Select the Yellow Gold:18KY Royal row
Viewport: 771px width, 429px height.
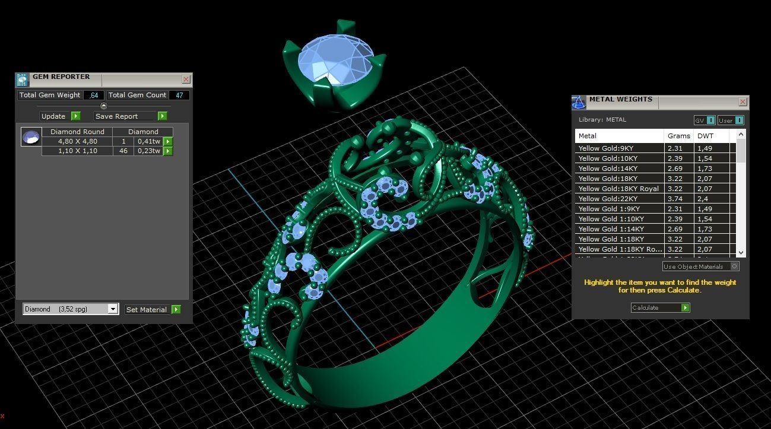(x=655, y=189)
